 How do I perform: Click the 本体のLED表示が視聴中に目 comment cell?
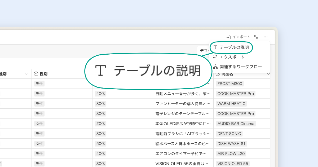click(x=183, y=124)
